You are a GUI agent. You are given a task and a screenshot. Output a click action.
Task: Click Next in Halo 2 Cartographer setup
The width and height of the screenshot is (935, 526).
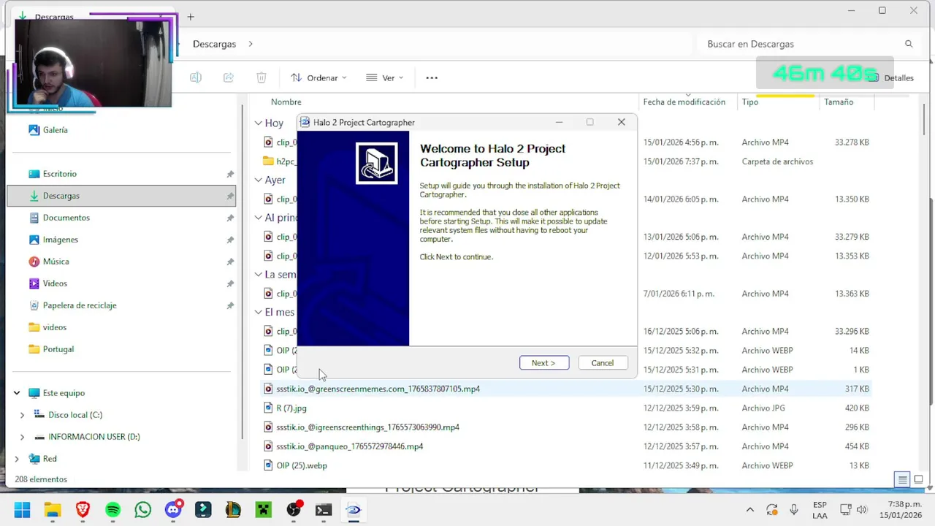544,363
